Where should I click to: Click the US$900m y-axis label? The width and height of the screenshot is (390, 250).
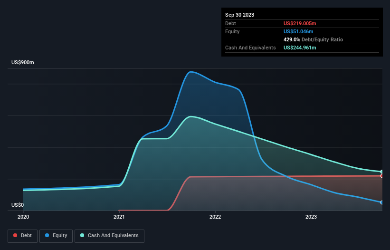coord(23,62)
